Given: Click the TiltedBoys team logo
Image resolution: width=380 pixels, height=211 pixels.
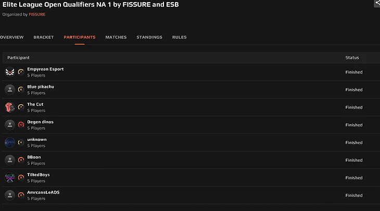Looking at the screenshot, I should click(9, 178).
